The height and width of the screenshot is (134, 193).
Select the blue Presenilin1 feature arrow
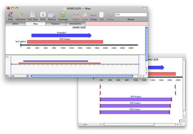61,35
